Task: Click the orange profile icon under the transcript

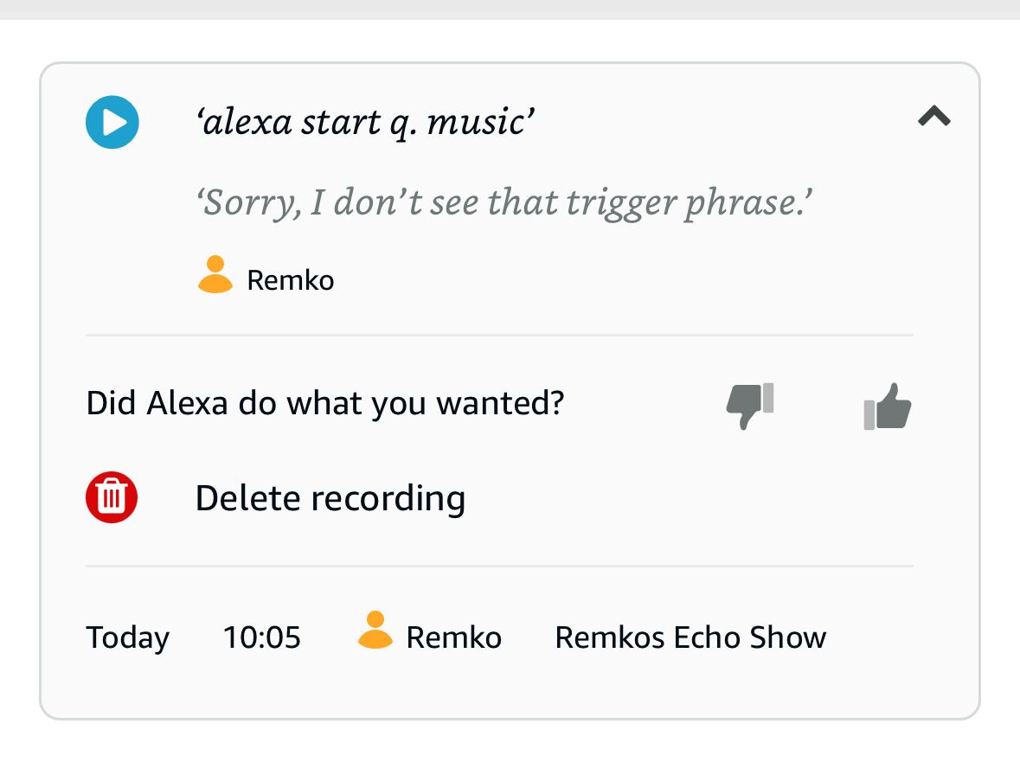Action: (x=215, y=275)
